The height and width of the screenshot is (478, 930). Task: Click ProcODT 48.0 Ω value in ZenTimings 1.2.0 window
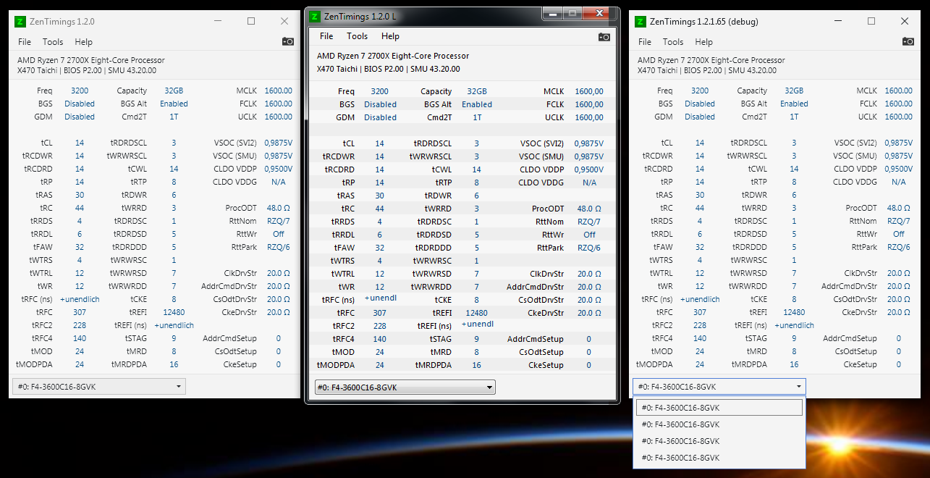point(278,208)
